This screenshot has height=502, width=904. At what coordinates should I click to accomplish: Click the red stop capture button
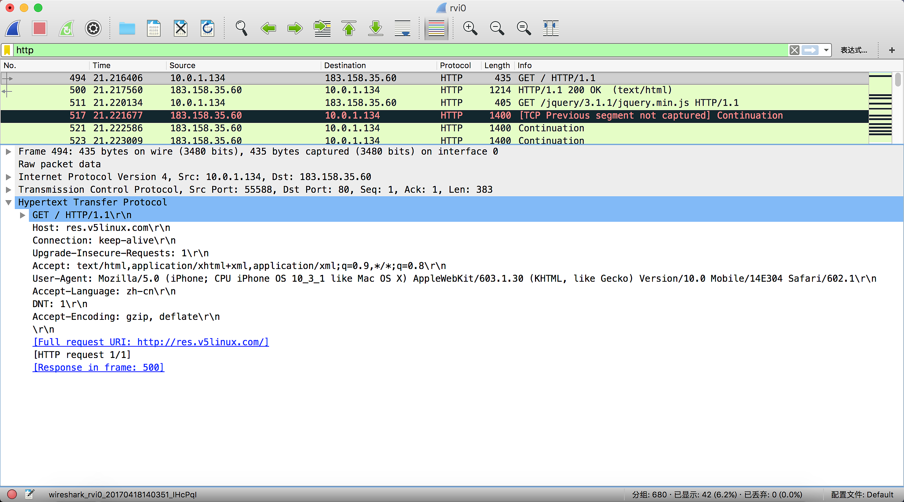[39, 28]
